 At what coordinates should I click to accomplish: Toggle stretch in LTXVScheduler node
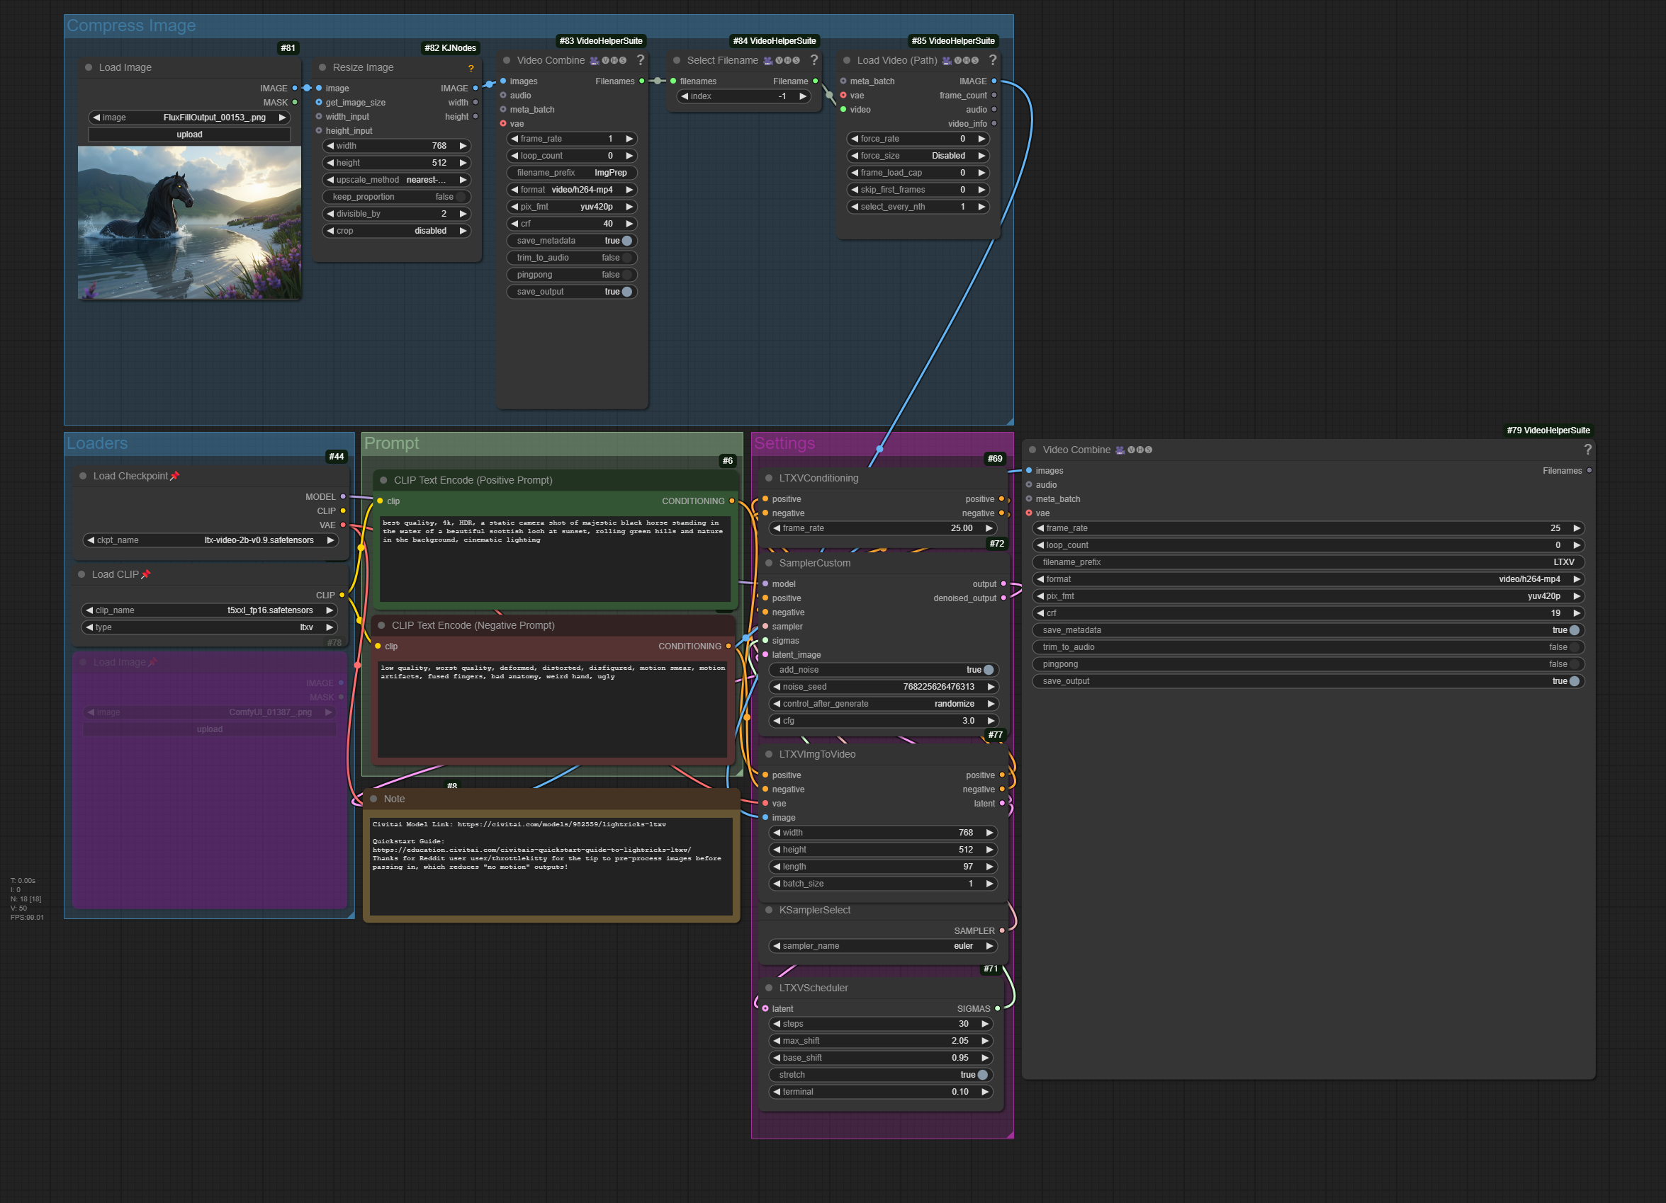click(982, 1075)
